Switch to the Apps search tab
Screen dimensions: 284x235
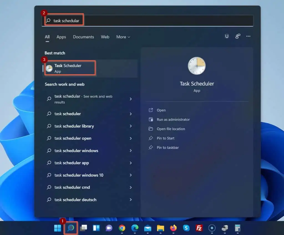point(61,37)
